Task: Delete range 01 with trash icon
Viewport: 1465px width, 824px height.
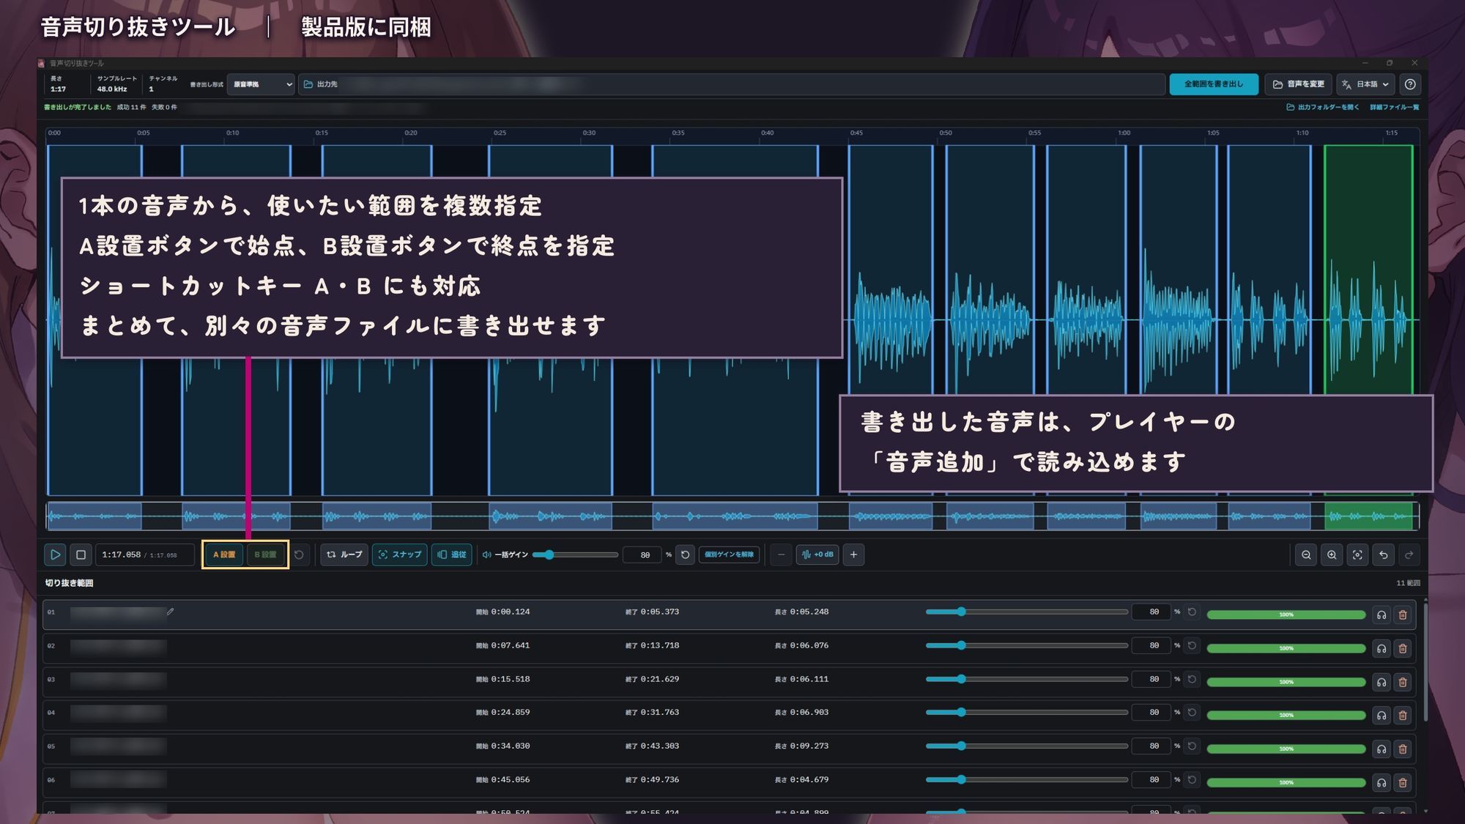Action: click(x=1403, y=615)
